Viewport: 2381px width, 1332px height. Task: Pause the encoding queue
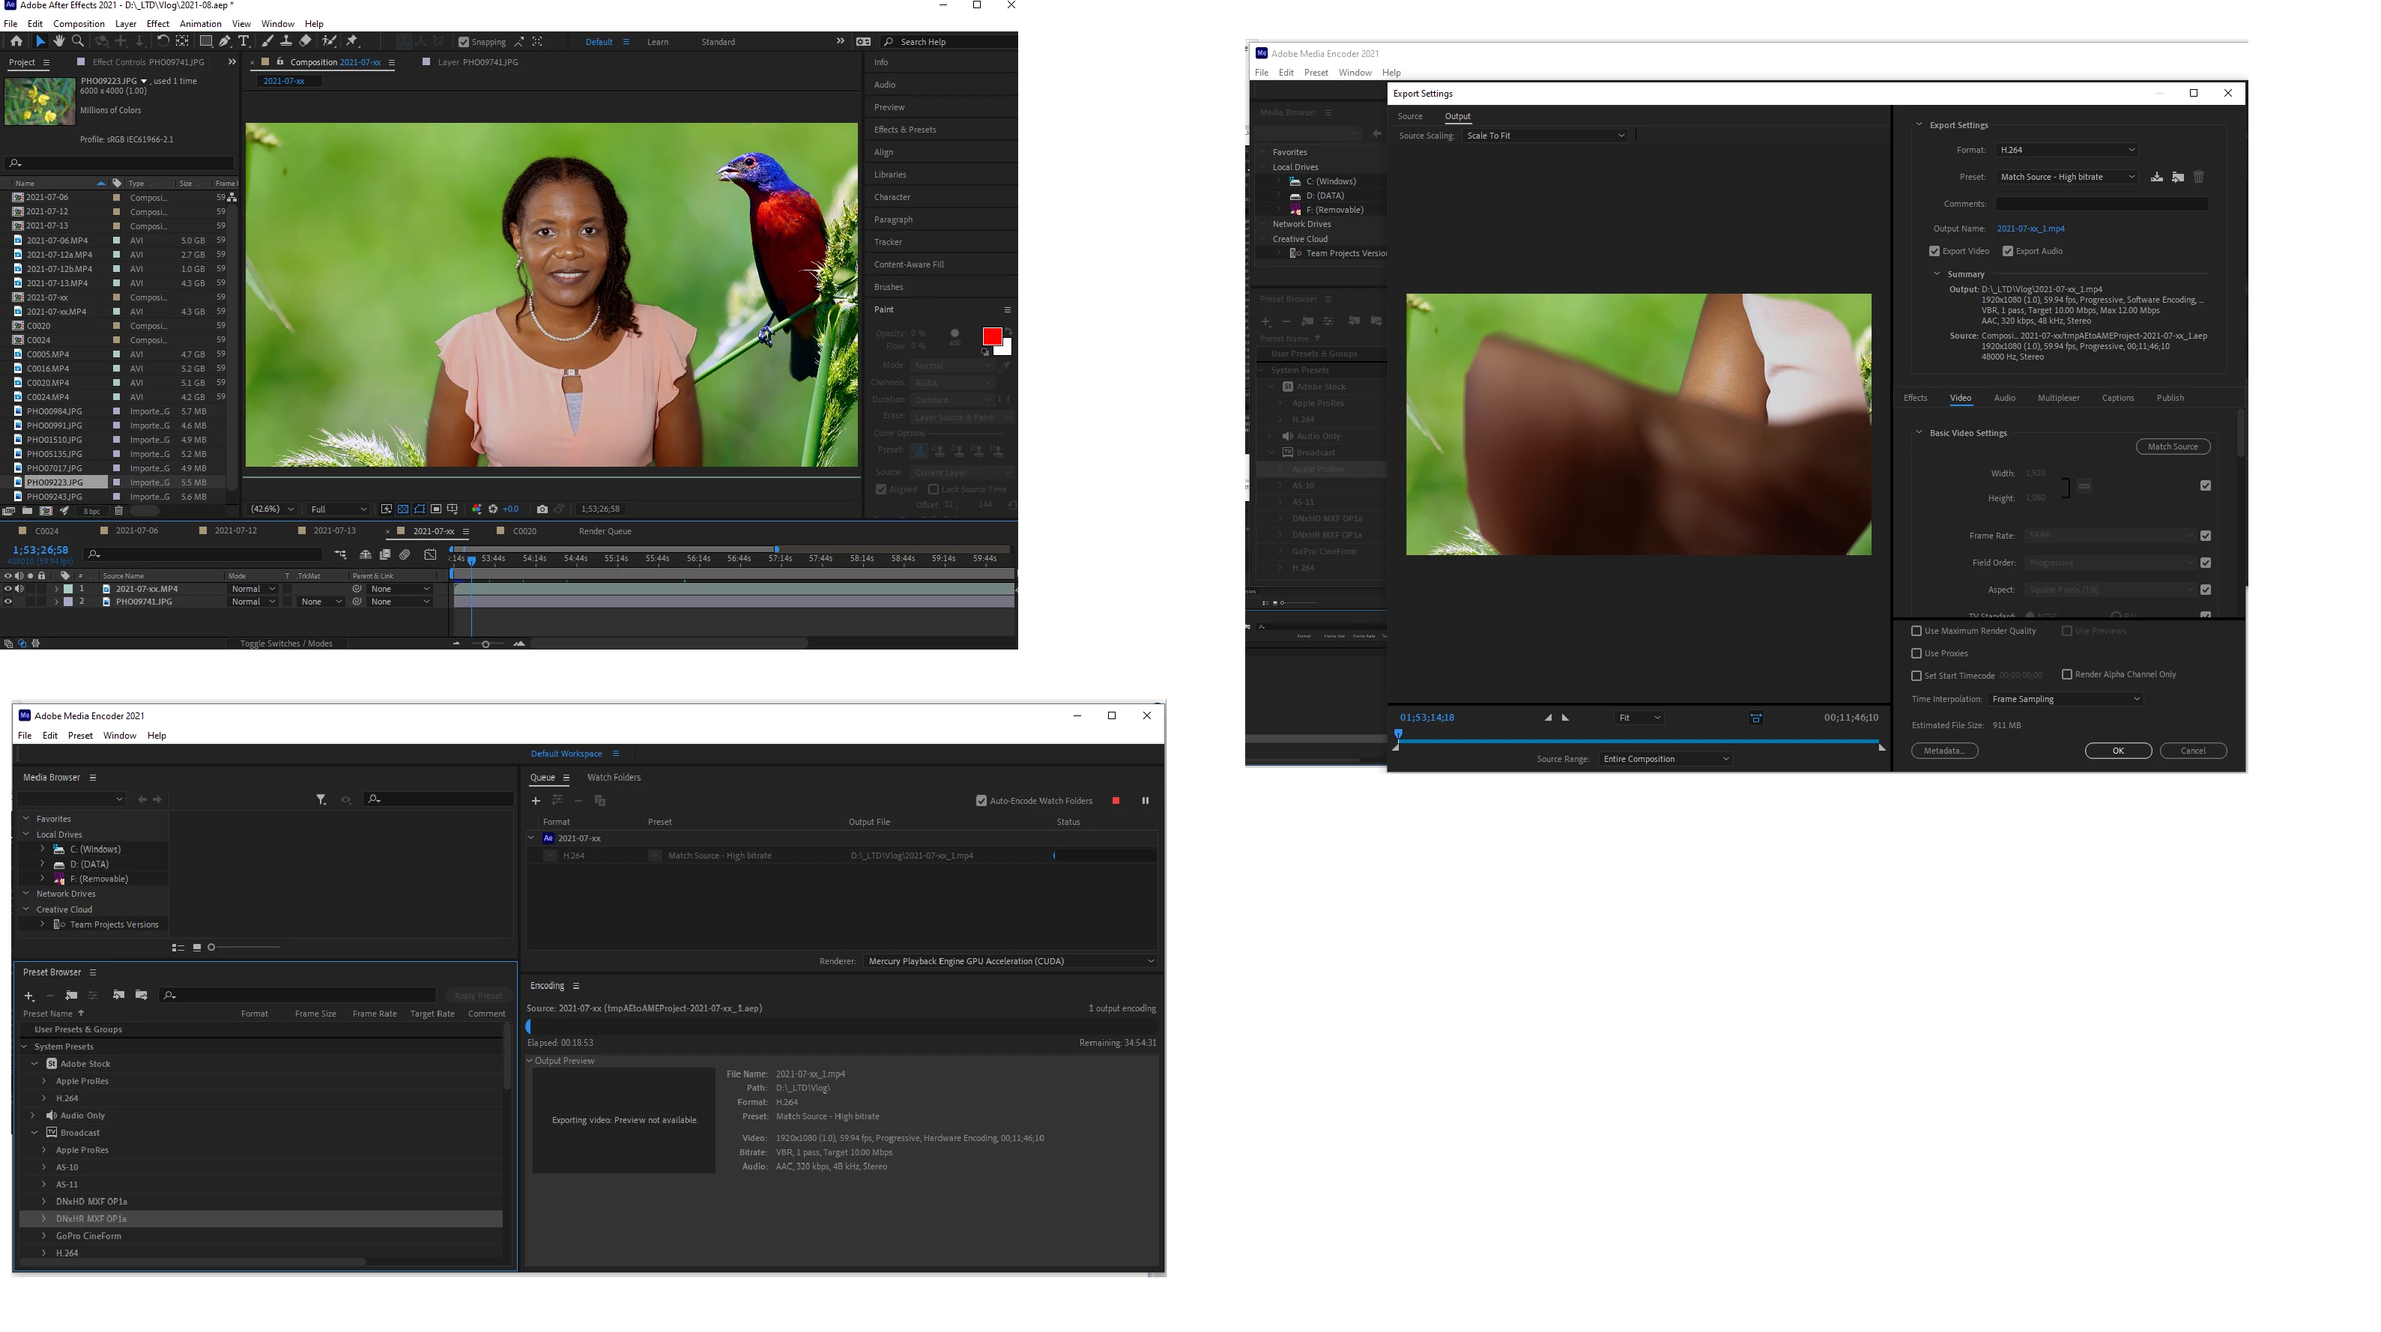tap(1146, 801)
